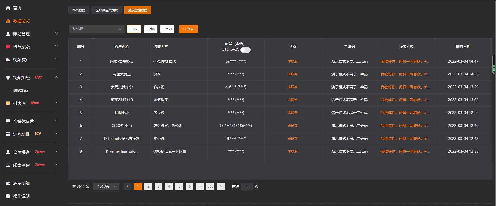Expand the 矩阵助推 menu chevron
Screen dimensions: 496x206
56,133
